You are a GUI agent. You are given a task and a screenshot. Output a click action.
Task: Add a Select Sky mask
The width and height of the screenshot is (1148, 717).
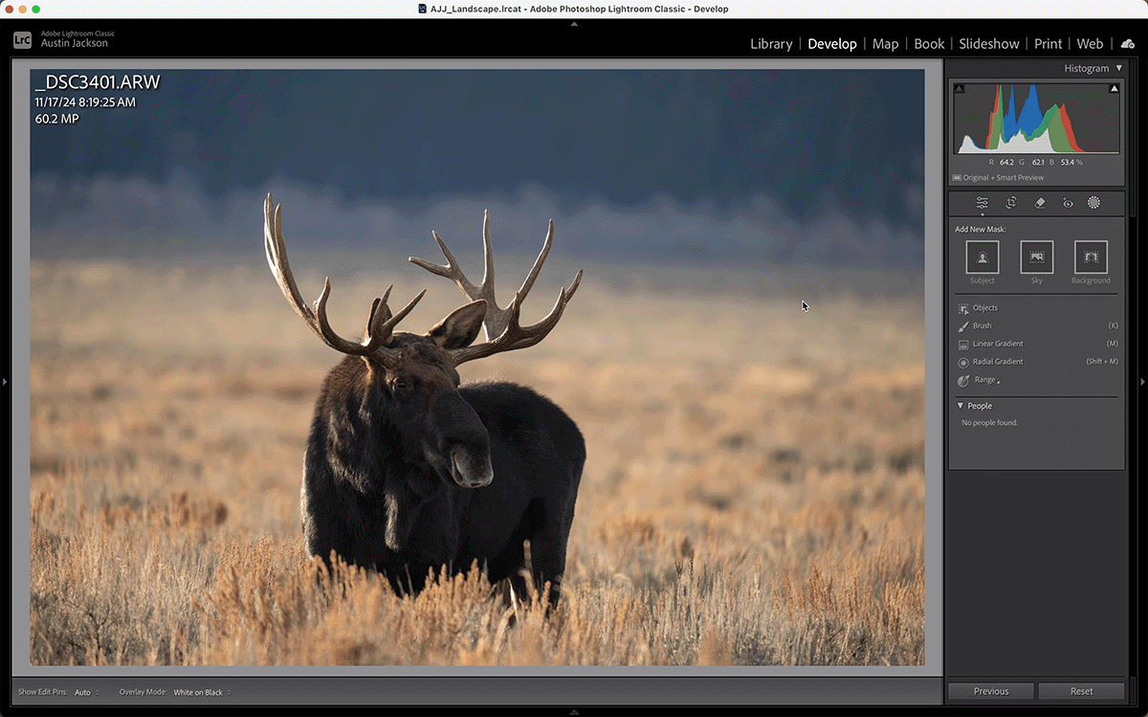click(x=1036, y=257)
